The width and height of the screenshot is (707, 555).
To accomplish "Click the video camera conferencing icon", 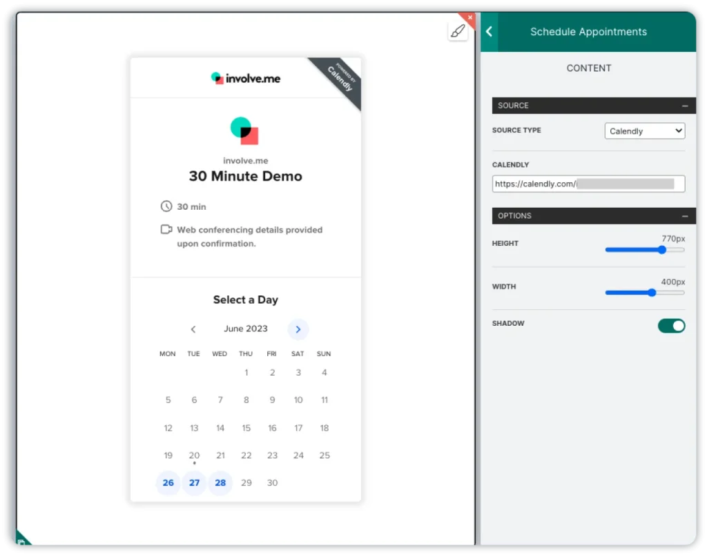I will click(x=166, y=229).
